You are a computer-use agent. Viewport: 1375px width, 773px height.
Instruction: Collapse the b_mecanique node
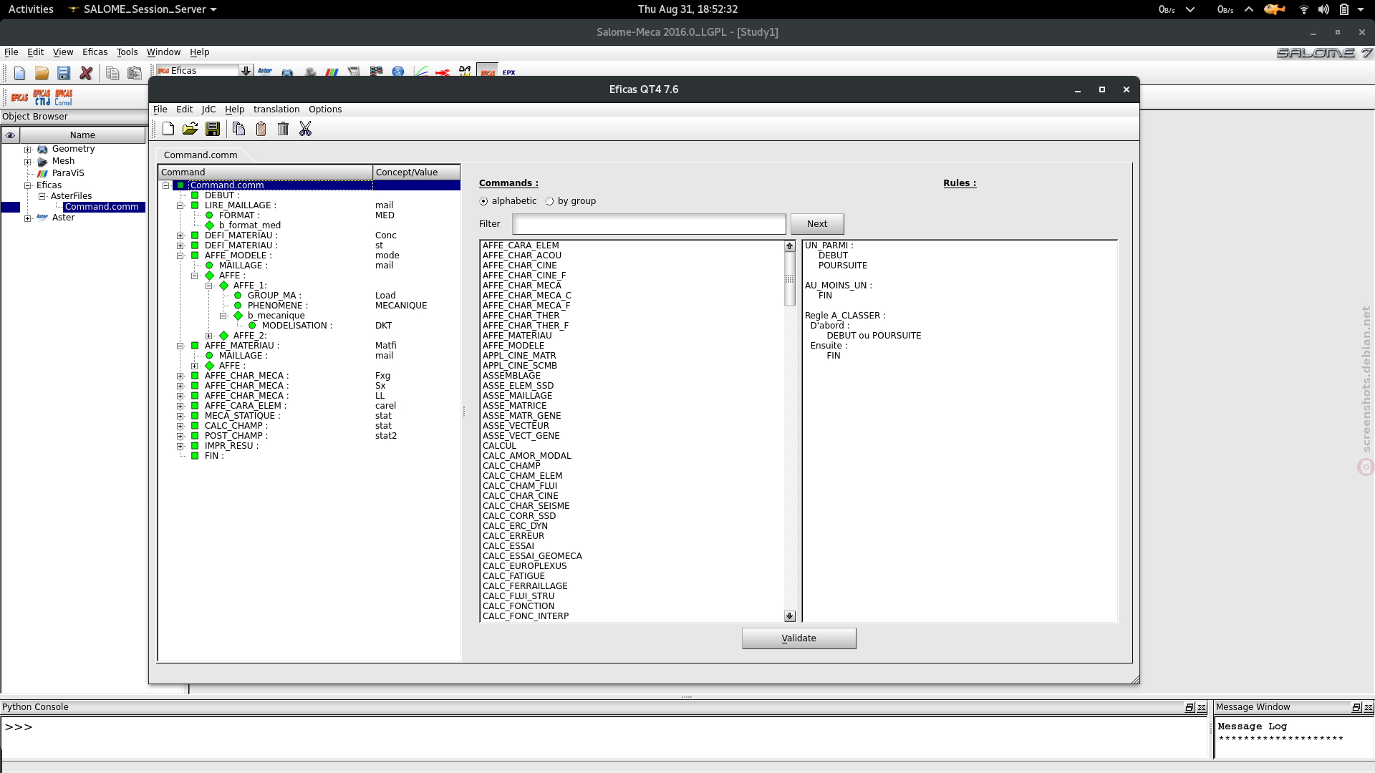[223, 316]
